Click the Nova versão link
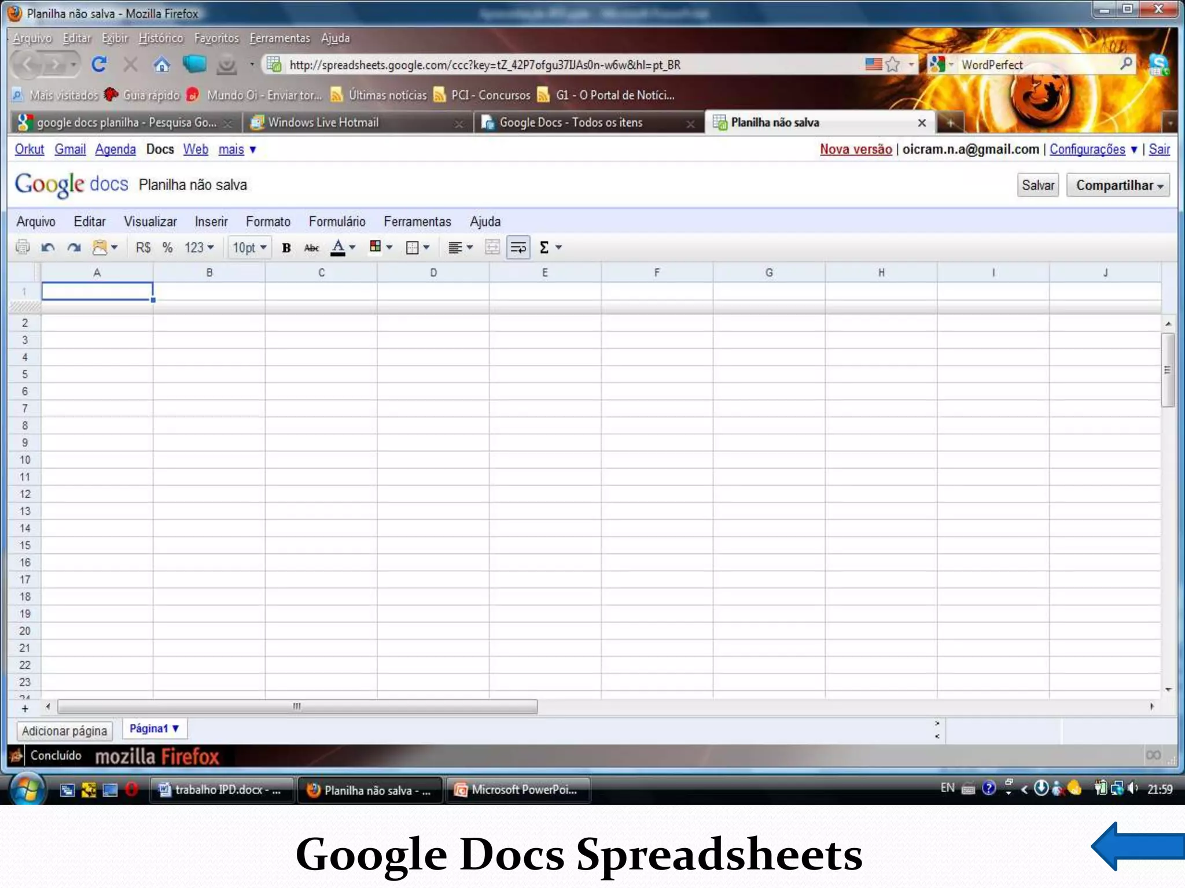Screen dimensions: 1185x888 [x=856, y=149]
